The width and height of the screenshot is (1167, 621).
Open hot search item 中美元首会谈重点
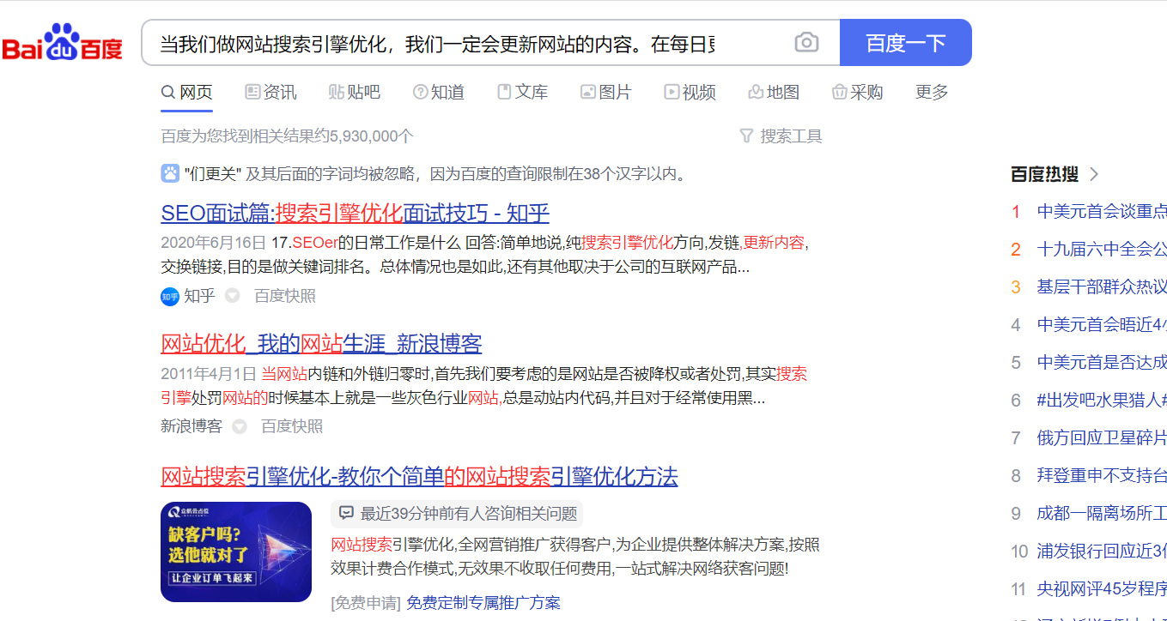tap(1102, 211)
